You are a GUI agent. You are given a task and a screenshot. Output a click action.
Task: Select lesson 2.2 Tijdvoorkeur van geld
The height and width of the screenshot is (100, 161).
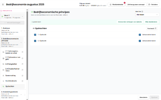tap(13, 58)
